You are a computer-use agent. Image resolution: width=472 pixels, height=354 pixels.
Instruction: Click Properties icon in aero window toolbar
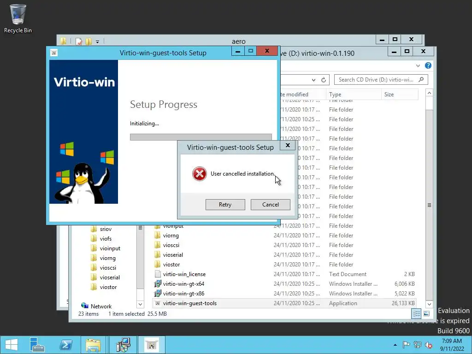[79, 41]
